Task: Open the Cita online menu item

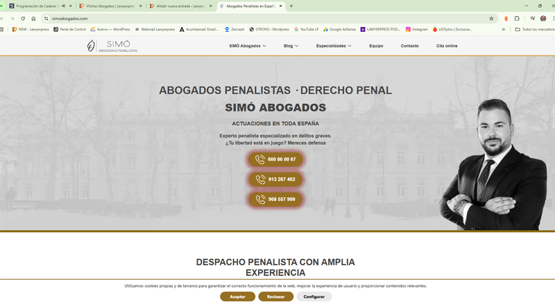Action: (x=447, y=46)
